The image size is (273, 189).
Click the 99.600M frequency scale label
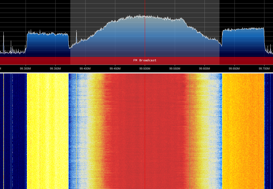[x=204, y=69]
